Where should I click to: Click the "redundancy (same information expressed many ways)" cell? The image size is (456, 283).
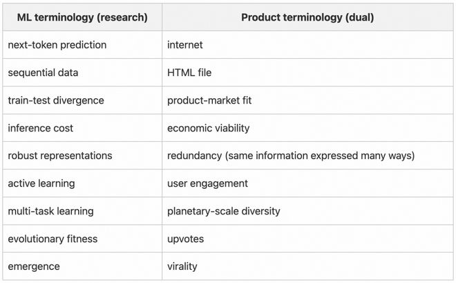tap(291, 156)
